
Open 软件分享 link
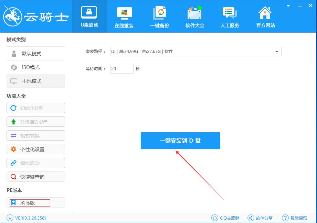[264, 218]
